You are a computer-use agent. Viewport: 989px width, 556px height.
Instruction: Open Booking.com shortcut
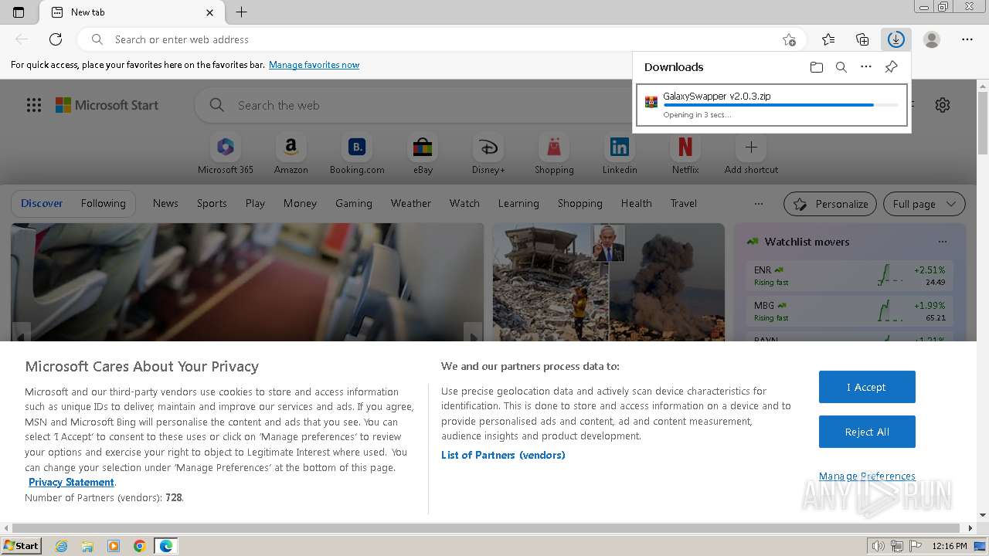[357, 154]
